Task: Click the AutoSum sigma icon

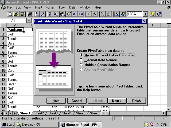Action: point(88,14)
